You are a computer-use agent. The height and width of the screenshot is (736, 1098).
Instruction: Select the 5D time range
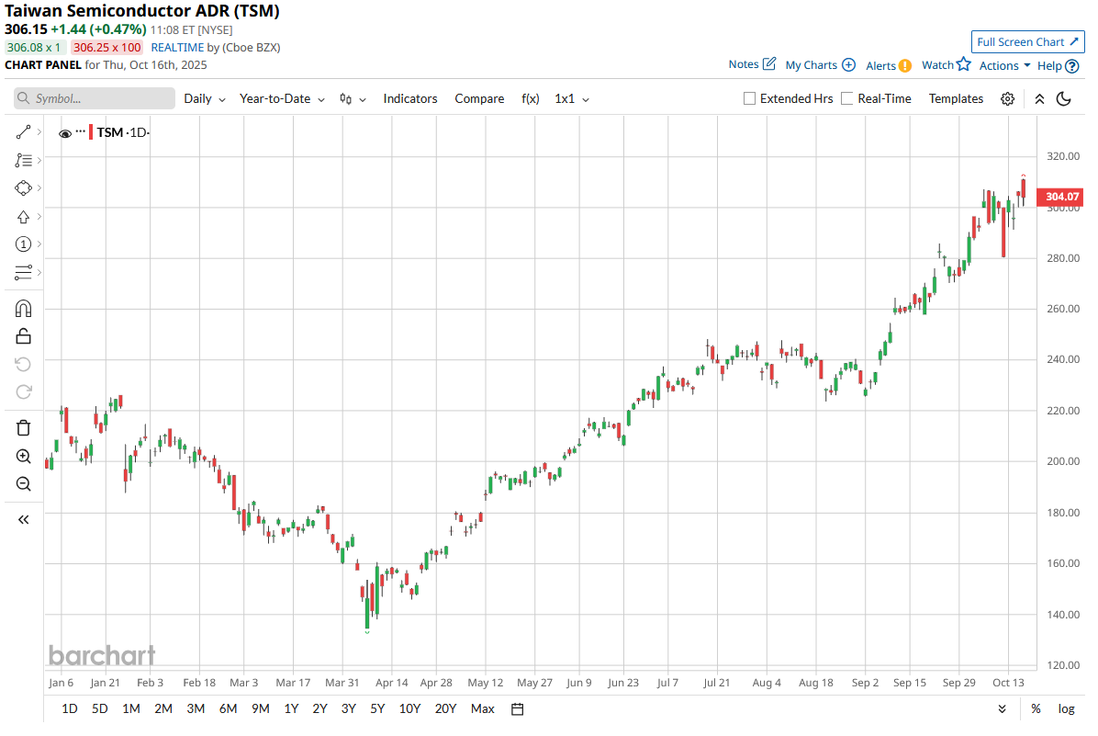[x=100, y=709]
